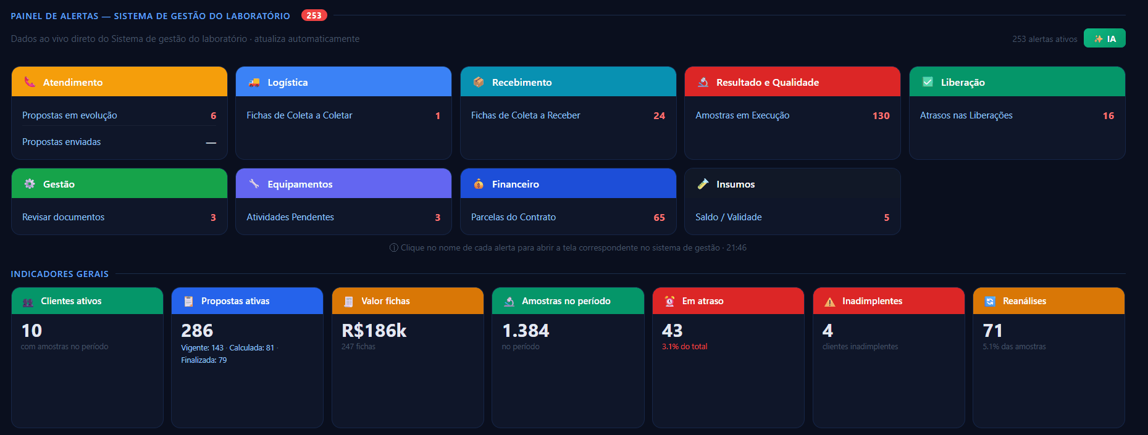Click the microscope icon in Amostras no período
Image resolution: width=1148 pixels, height=435 pixels.
(509, 301)
